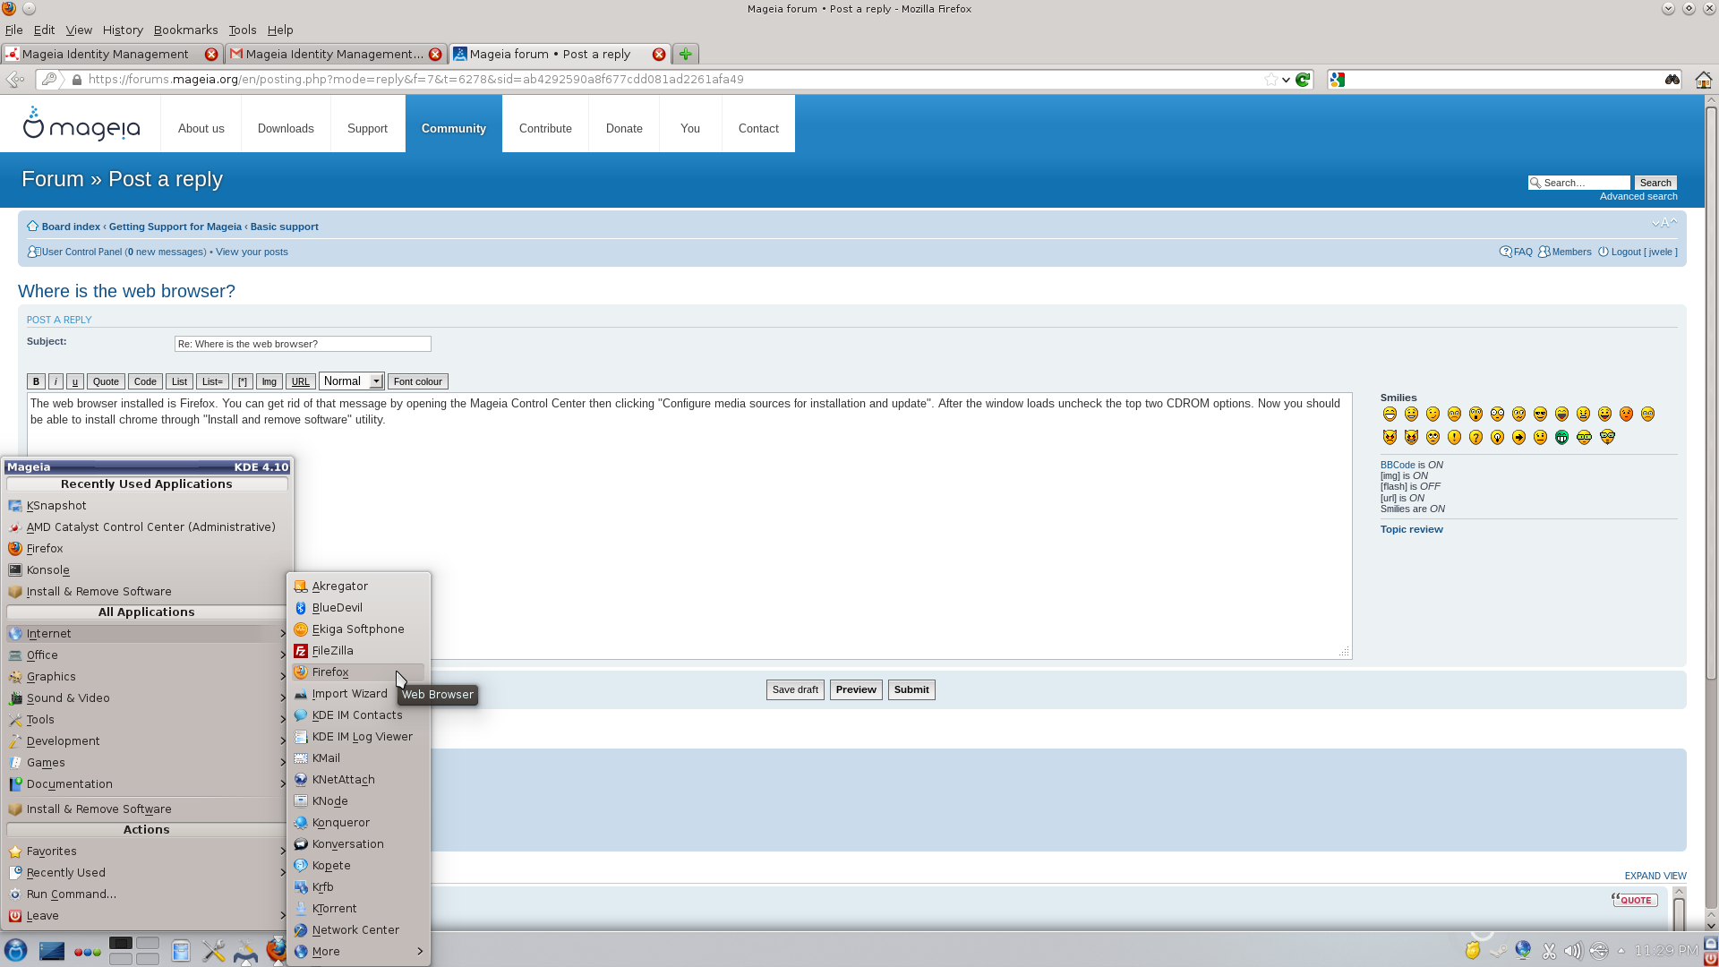Screen dimensions: 1719x967
Task: Open KSnapshot from Recently Used Applications
Action: (147, 506)
